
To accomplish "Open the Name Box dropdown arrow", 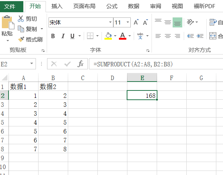I will pos(32,64).
